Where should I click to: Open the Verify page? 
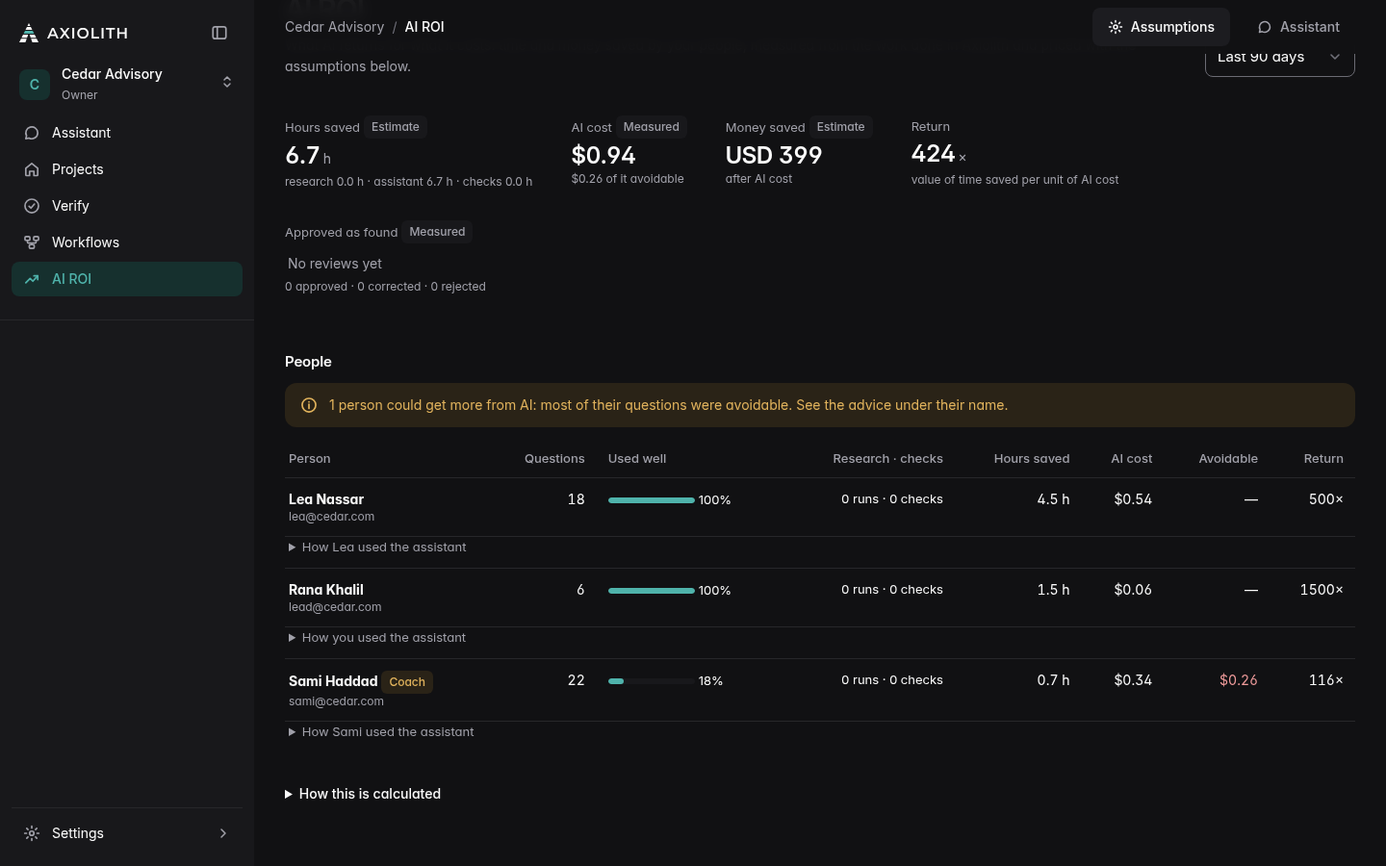(x=127, y=206)
